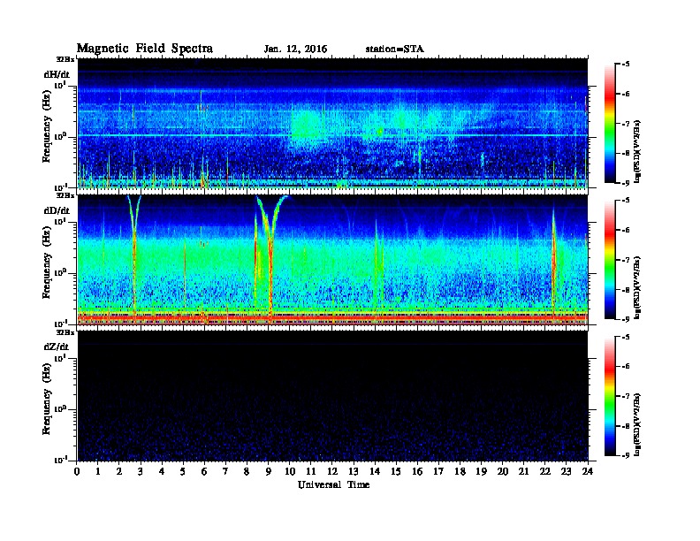Select the dD/dt panel label

(57, 210)
